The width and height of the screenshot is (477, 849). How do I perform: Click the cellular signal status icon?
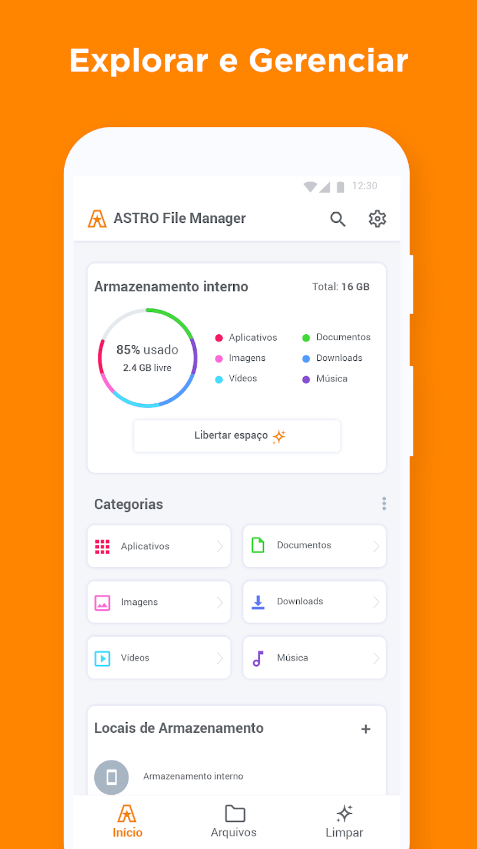click(x=324, y=186)
